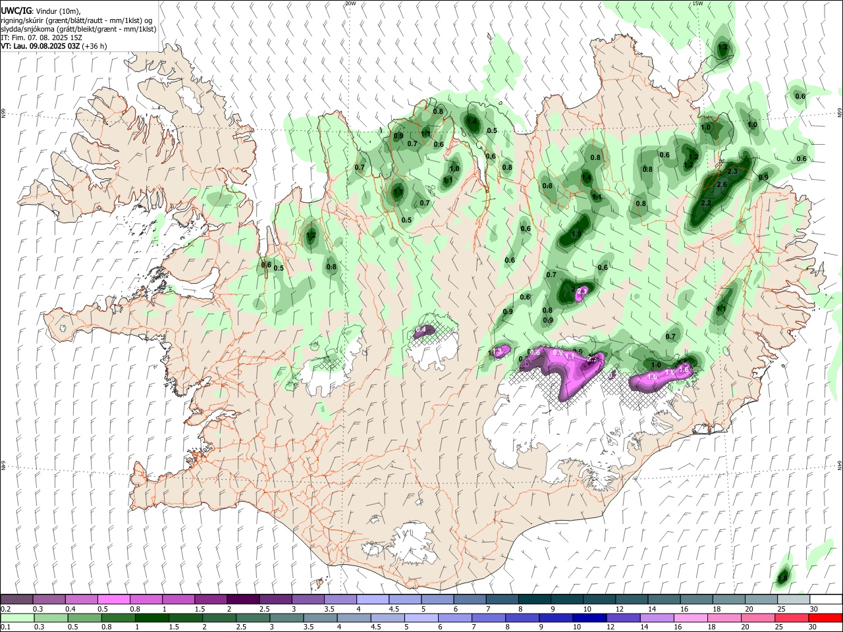
Task: Click the bright red swatch ending the rain scale
Action: (825, 618)
